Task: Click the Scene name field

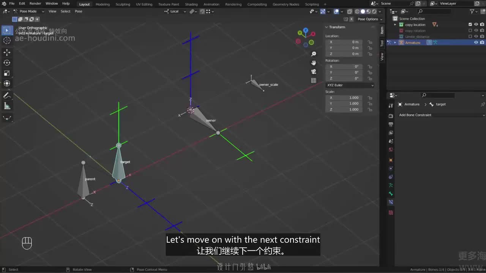Action: [394, 3]
